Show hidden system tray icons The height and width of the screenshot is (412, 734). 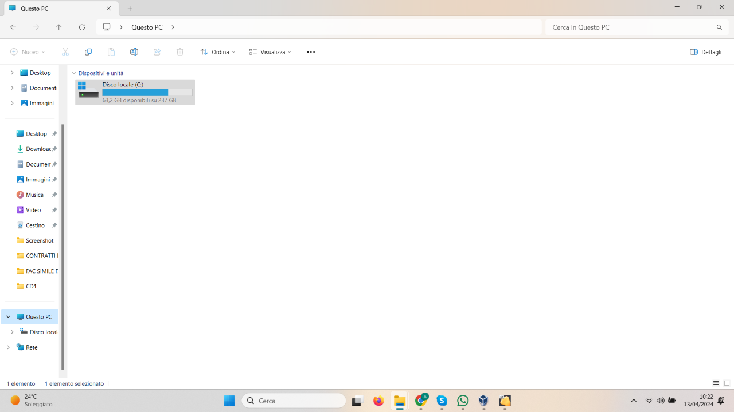point(634,401)
